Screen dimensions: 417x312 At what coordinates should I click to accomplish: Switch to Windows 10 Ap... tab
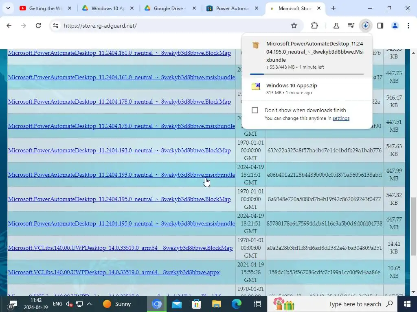(108, 8)
